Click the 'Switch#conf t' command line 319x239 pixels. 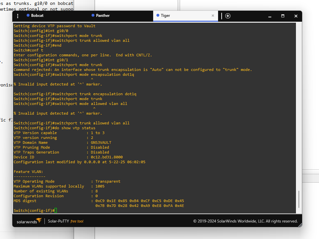[x=28, y=50]
